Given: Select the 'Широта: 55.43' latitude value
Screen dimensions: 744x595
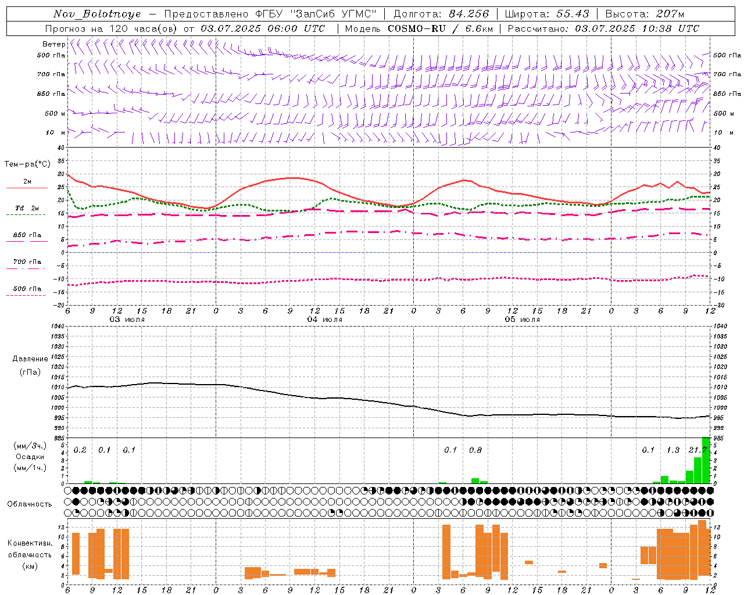Looking at the screenshot, I should 547,14.
